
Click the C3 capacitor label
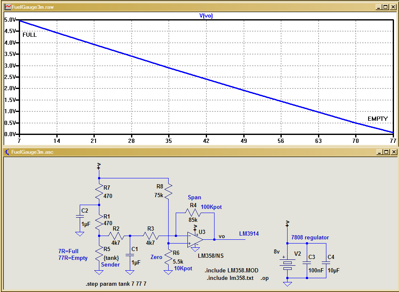pos(312,257)
